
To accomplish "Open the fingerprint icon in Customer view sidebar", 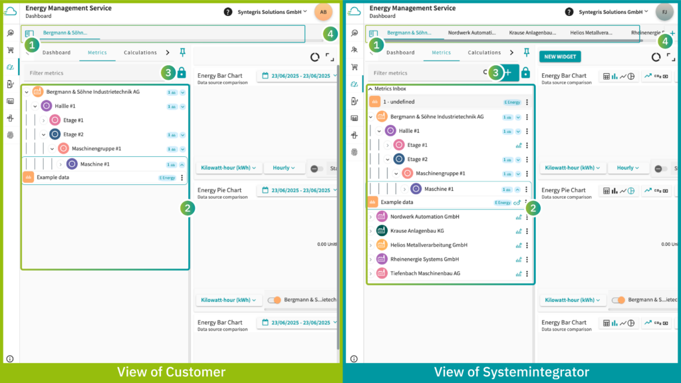I will pyautogui.click(x=11, y=135).
